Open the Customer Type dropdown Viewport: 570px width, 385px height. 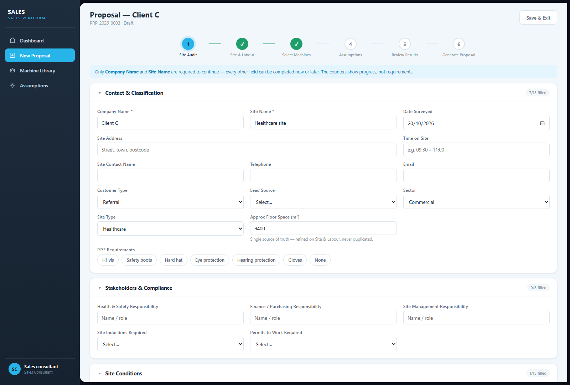tap(170, 202)
